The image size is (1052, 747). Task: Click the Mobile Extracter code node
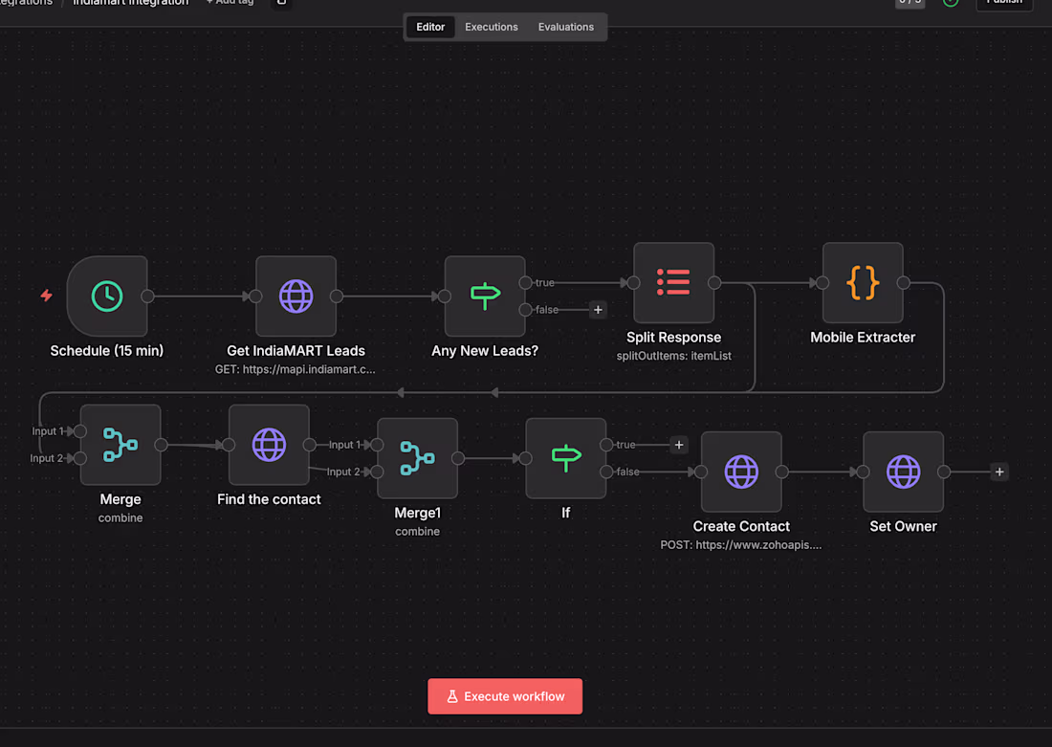pos(863,282)
